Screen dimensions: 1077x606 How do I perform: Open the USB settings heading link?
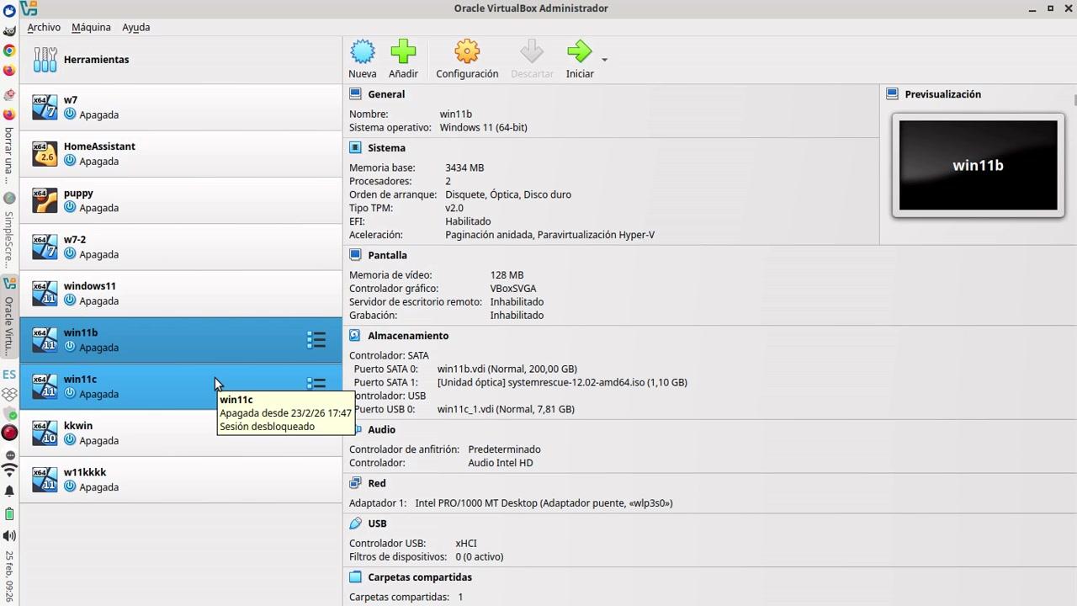(377, 524)
